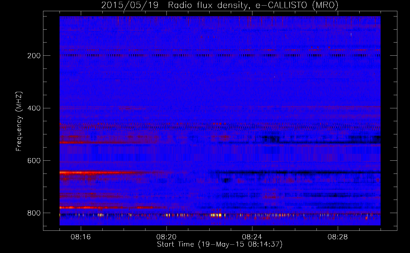The image size is (410, 253).
Task: Click the 400 frequency tick label
Action: point(34,108)
